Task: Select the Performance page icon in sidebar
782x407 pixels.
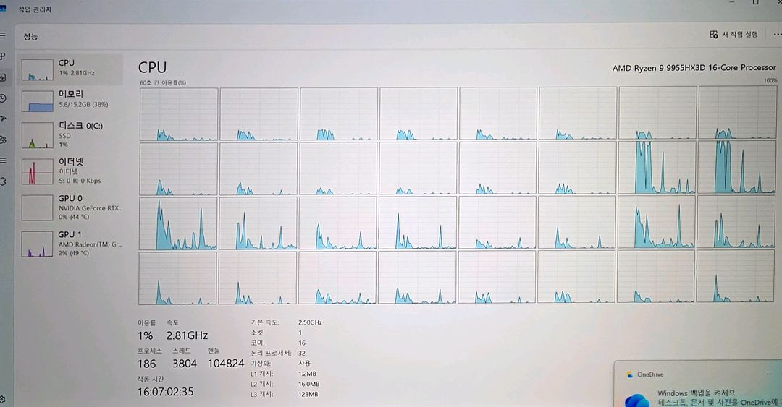Action: tap(3, 77)
